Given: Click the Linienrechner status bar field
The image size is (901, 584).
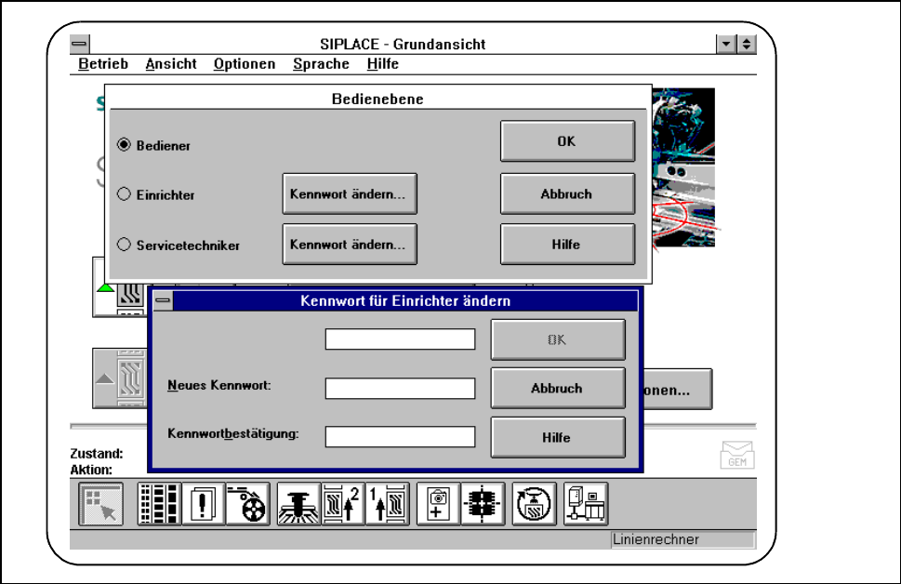Looking at the screenshot, I should coord(682,539).
